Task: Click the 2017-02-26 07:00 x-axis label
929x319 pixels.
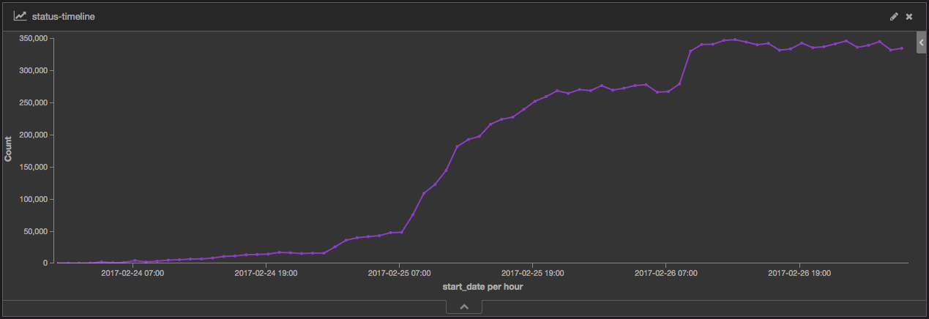Action: point(665,273)
